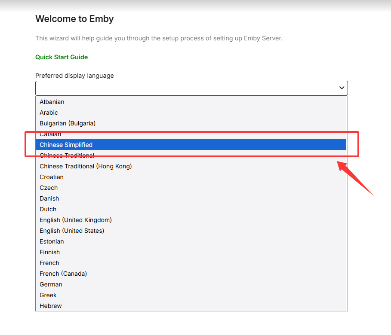Pick Hebrew at the list bottom

click(51, 306)
